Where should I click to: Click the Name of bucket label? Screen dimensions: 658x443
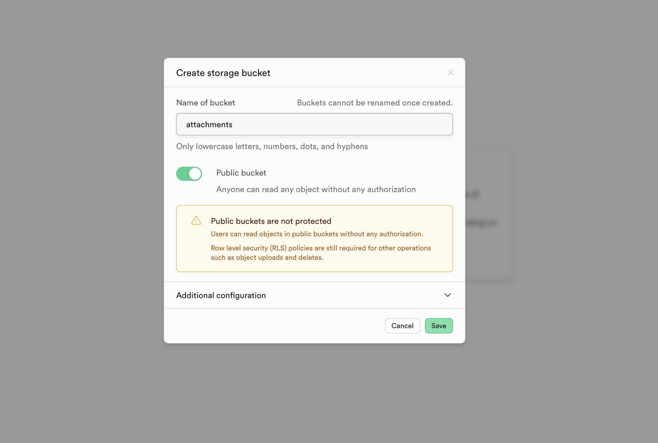pos(206,103)
